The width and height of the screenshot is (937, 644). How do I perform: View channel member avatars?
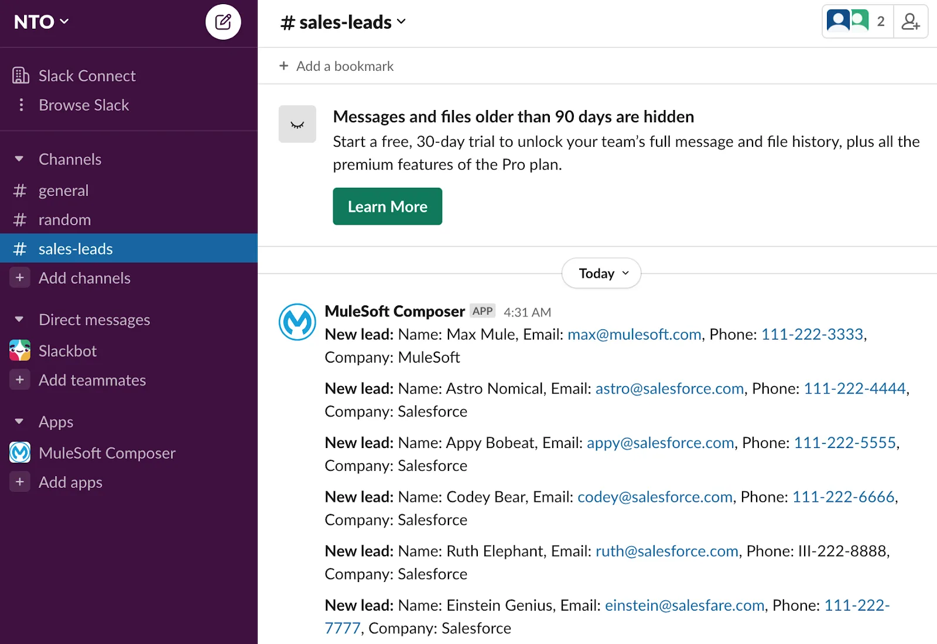pyautogui.click(x=847, y=21)
